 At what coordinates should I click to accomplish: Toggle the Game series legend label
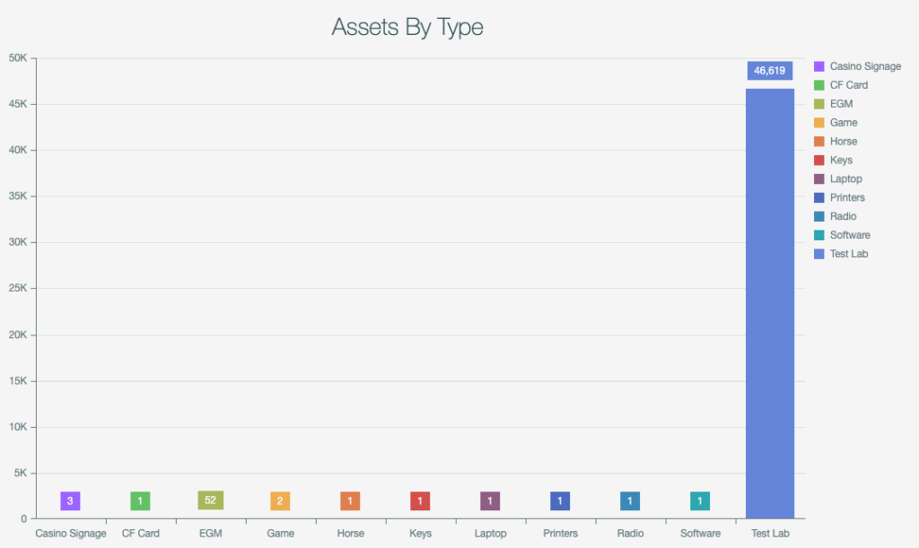point(843,123)
